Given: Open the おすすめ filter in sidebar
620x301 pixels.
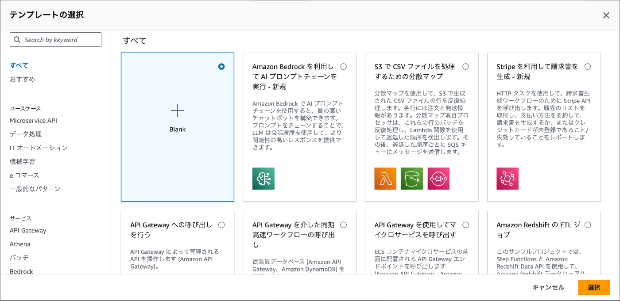Looking at the screenshot, I should 22,79.
